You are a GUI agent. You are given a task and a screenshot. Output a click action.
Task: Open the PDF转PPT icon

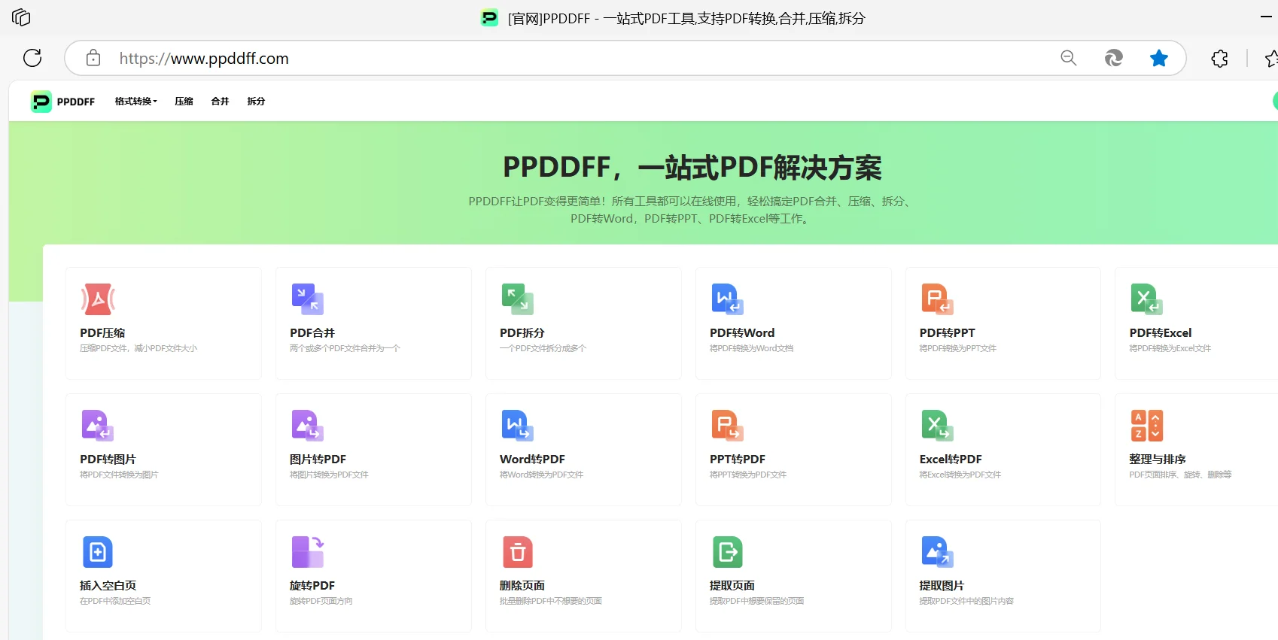(x=937, y=299)
